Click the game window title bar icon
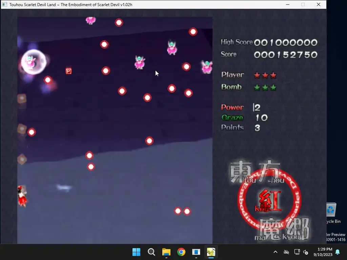This screenshot has width=347, height=260. click(5, 4)
